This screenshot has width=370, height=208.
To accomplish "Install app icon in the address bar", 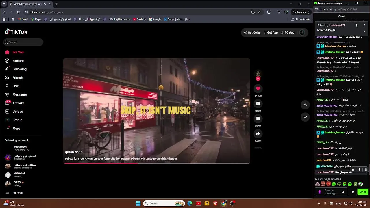I will pyautogui.click(x=253, y=12).
